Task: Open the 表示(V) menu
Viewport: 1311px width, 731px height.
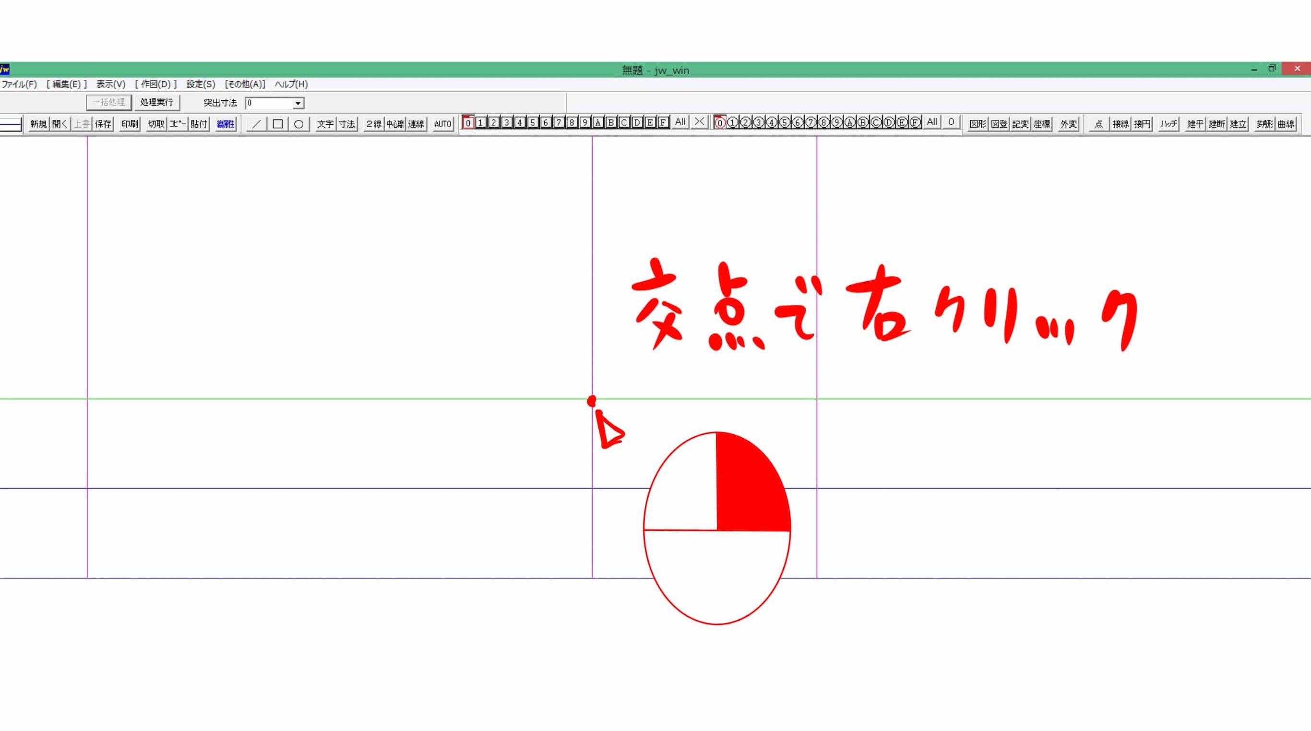Action: 110,84
